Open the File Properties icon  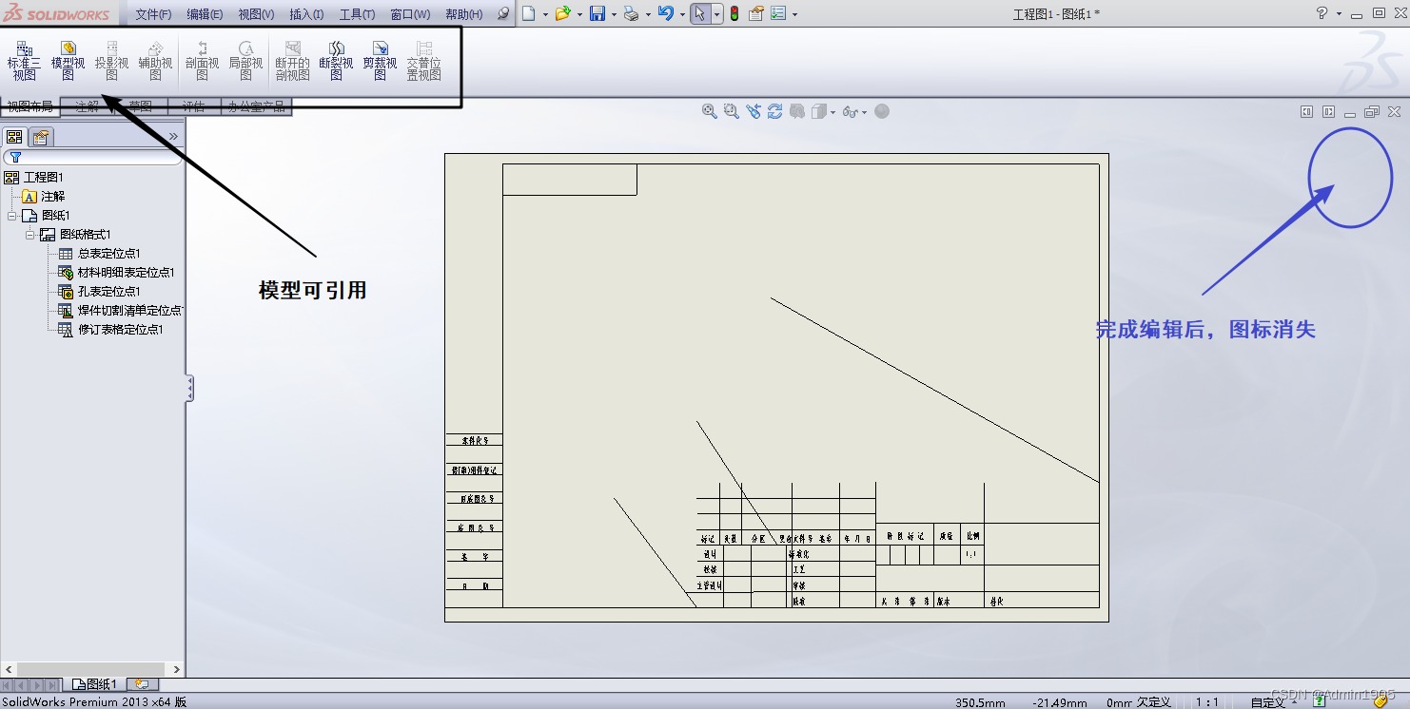click(x=756, y=13)
